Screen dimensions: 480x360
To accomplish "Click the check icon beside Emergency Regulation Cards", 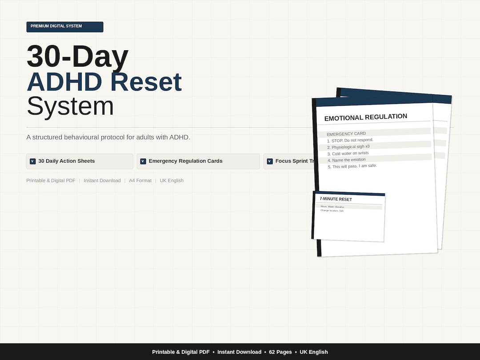I will coord(143,161).
